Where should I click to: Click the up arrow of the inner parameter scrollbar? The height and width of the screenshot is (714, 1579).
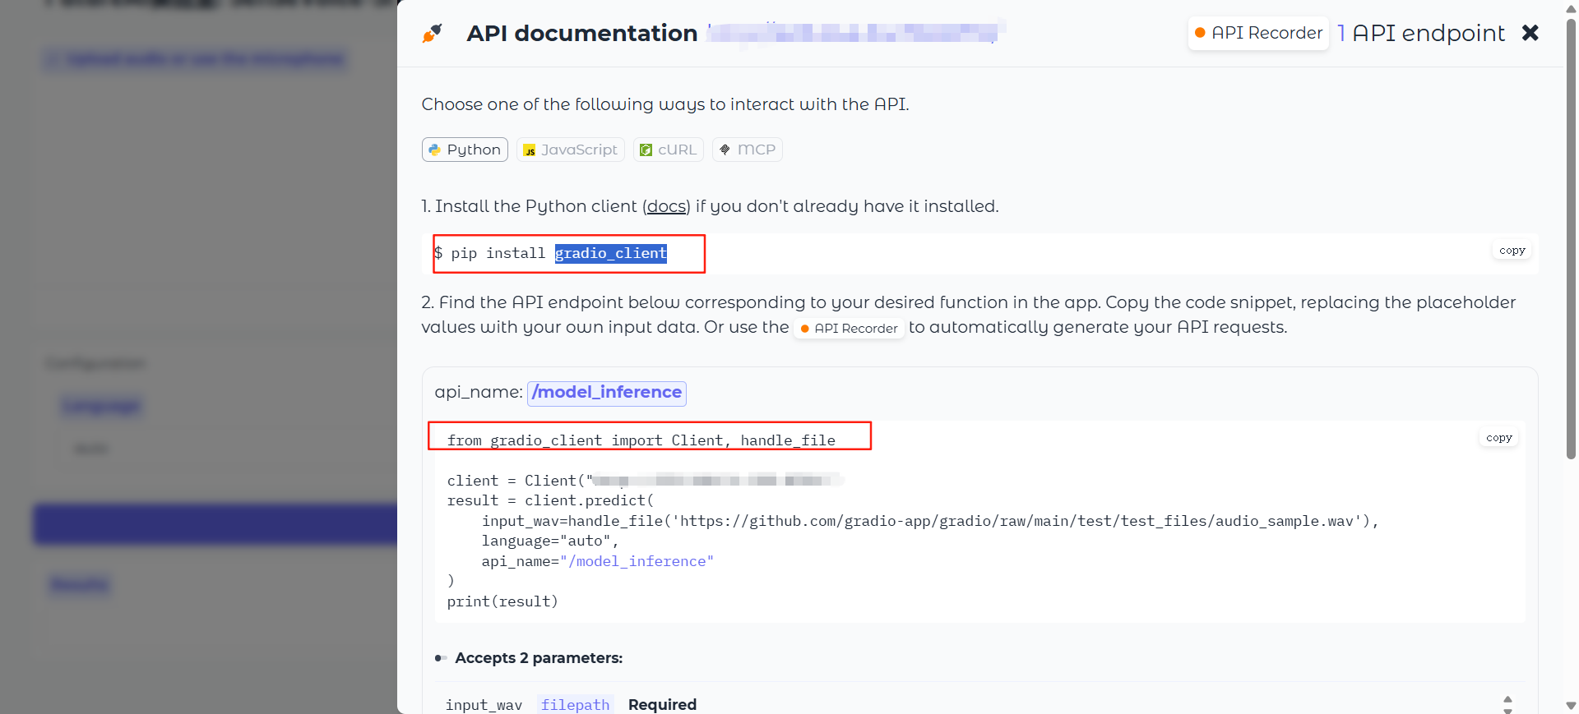(x=1507, y=699)
